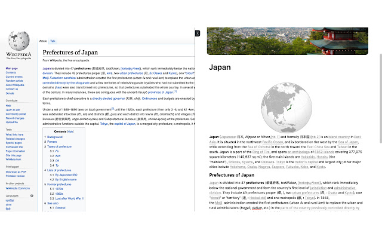Jump to Lists of prefectures contents entry
This screenshot has width=382, height=239.
(59, 170)
